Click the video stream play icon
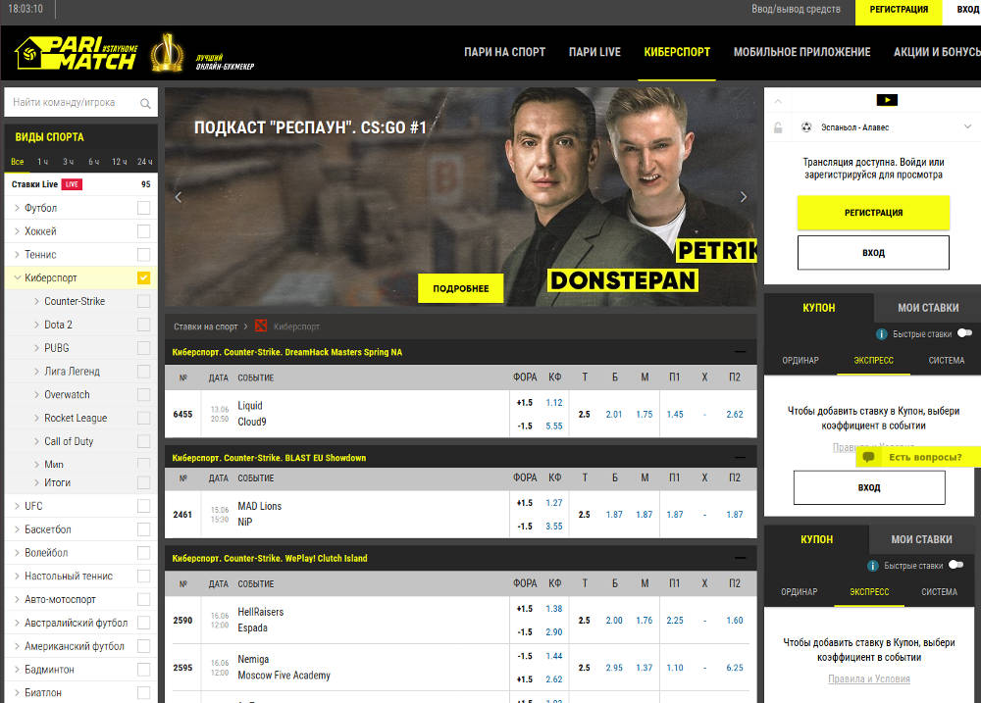Viewport: 981px width, 703px height. pyautogui.click(x=887, y=100)
